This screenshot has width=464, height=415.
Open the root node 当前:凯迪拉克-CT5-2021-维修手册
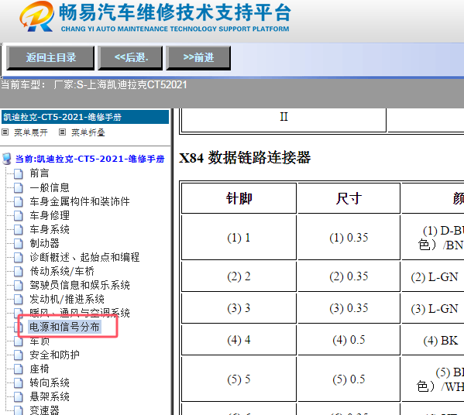point(90,159)
